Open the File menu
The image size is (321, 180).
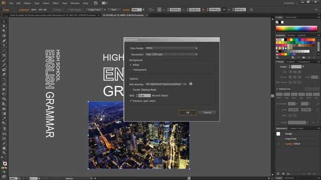(x=11, y=3)
